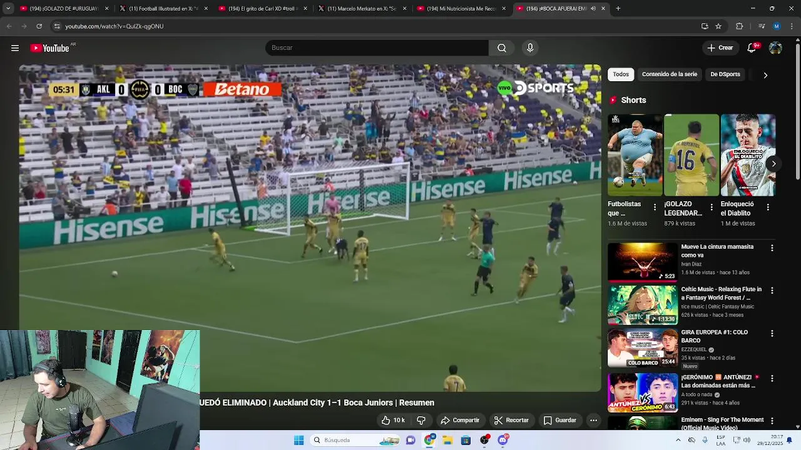The height and width of the screenshot is (450, 801).
Task: Open more actions three-dot button under video
Action: pos(593,421)
